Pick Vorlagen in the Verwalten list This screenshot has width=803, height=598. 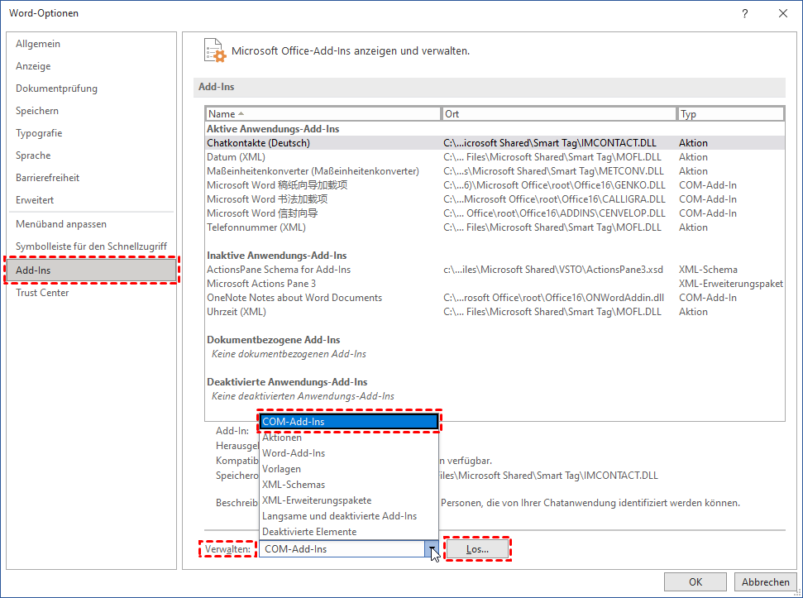349,469
